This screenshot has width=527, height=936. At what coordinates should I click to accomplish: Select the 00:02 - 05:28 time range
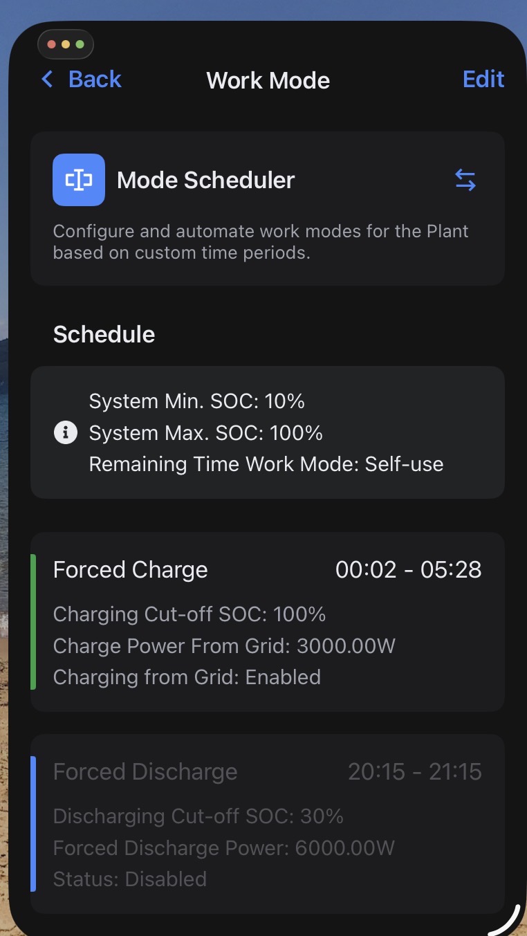point(408,570)
